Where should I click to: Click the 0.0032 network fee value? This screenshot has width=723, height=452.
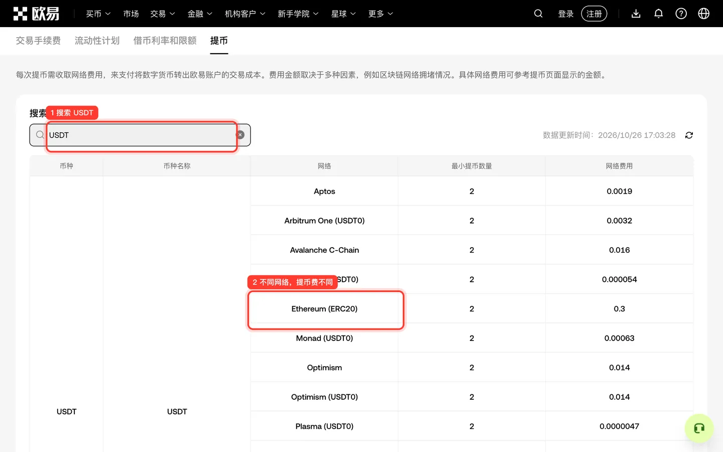619,220
